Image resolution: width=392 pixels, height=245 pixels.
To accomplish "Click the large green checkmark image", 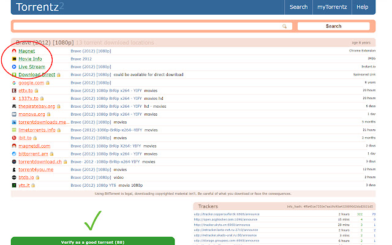I will pyautogui.click(x=92, y=221).
